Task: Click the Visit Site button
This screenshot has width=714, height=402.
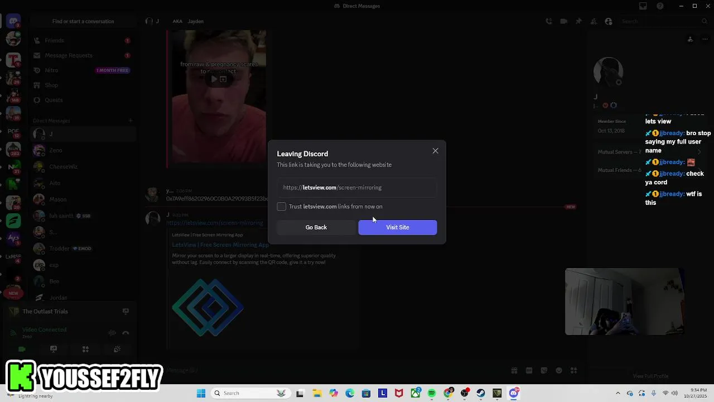Action: (x=397, y=227)
